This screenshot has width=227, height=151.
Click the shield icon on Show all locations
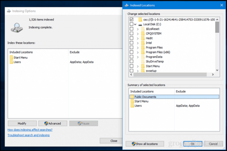click(x=133, y=144)
